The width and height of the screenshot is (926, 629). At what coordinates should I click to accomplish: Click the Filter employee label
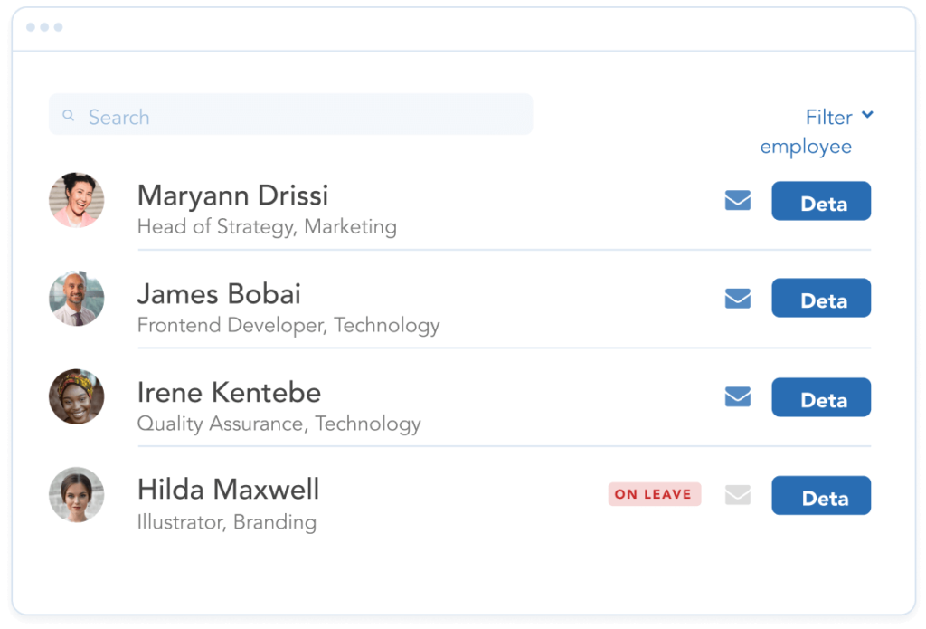[x=817, y=131]
